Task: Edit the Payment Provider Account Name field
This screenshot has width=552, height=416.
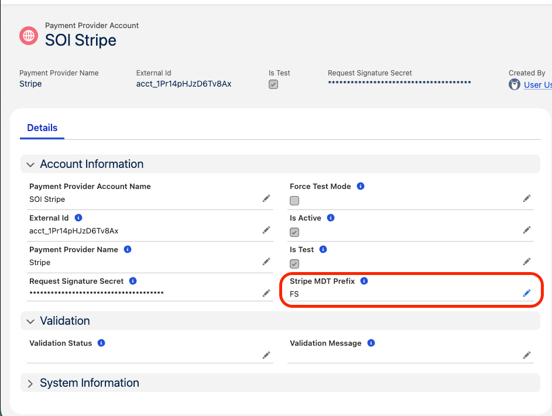Action: pyautogui.click(x=266, y=198)
